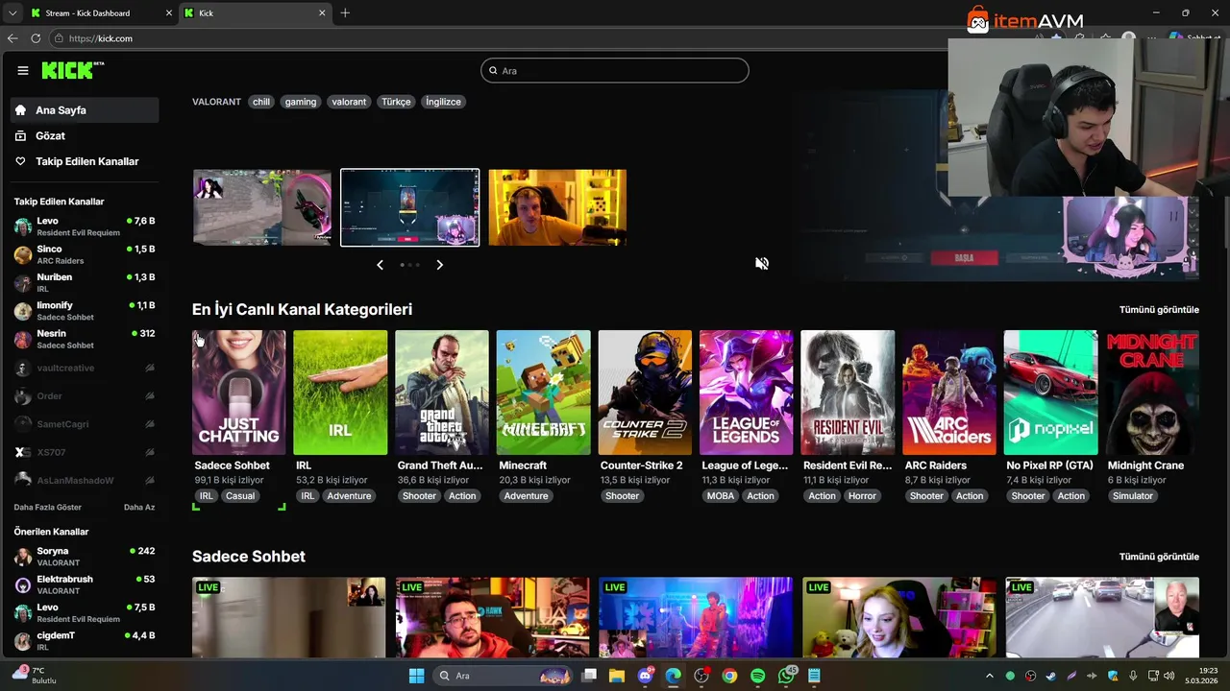Viewport: 1230px width, 691px height.
Task: Open Ana Sayfa in the sidebar
Action: (x=85, y=110)
